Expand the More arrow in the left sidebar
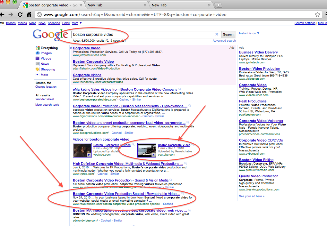Image resolution: width=327 pixels, height=226 pixels. pyautogui.click(x=37, y=75)
